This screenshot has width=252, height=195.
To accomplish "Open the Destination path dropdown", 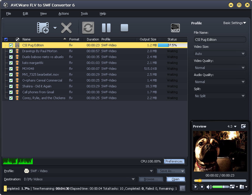I will pyautogui.click(x=79, y=179).
